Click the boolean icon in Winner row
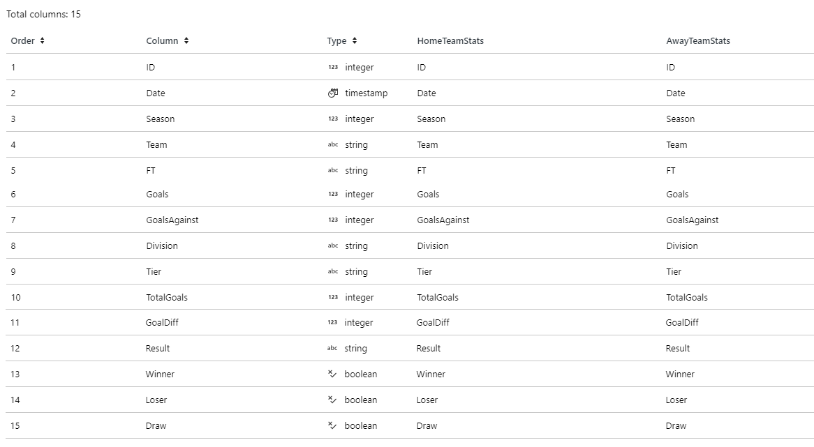Viewport: 814px width, 447px height. pos(332,374)
